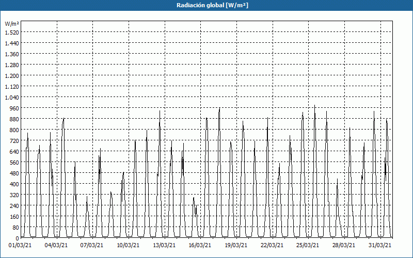Click the 1.040 y-axis label
Screen dimensions: 413x258
(12, 98)
